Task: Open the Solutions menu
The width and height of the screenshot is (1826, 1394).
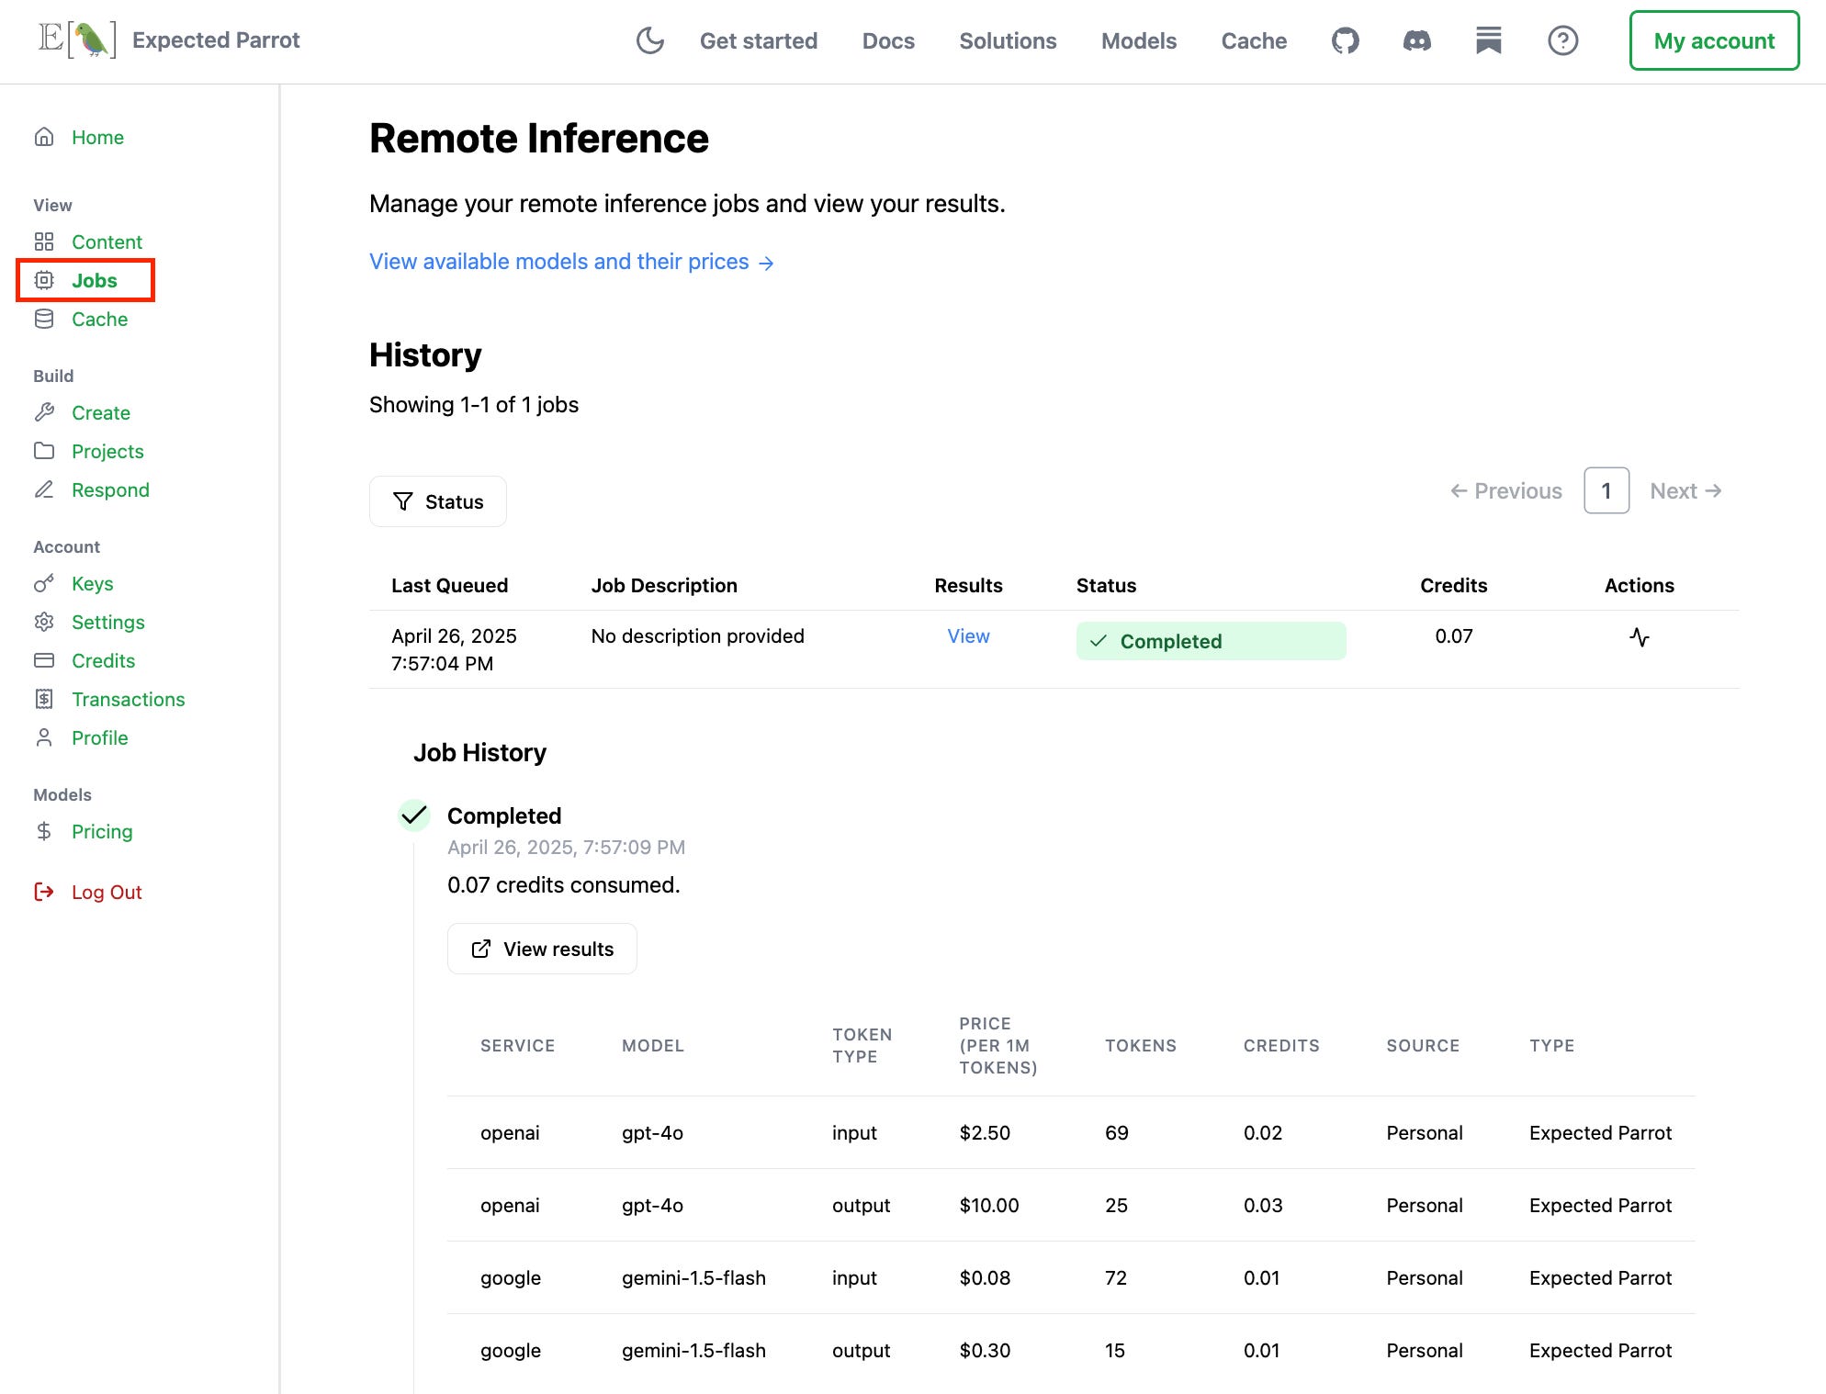Action: [x=1008, y=41]
